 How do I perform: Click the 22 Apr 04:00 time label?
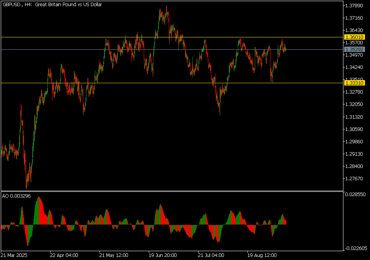coord(64,255)
